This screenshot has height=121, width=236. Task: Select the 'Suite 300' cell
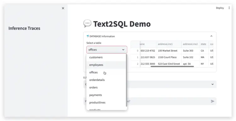190,51
